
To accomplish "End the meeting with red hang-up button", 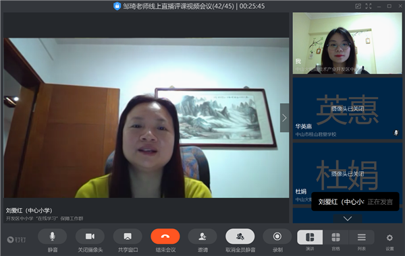I will tap(165, 236).
